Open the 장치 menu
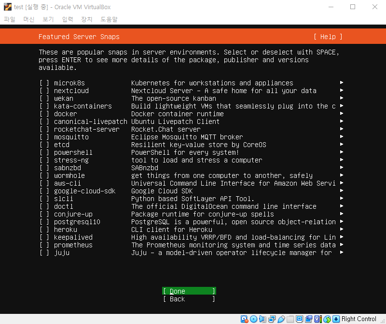The height and width of the screenshot is (324, 386). pyautogui.click(x=87, y=19)
